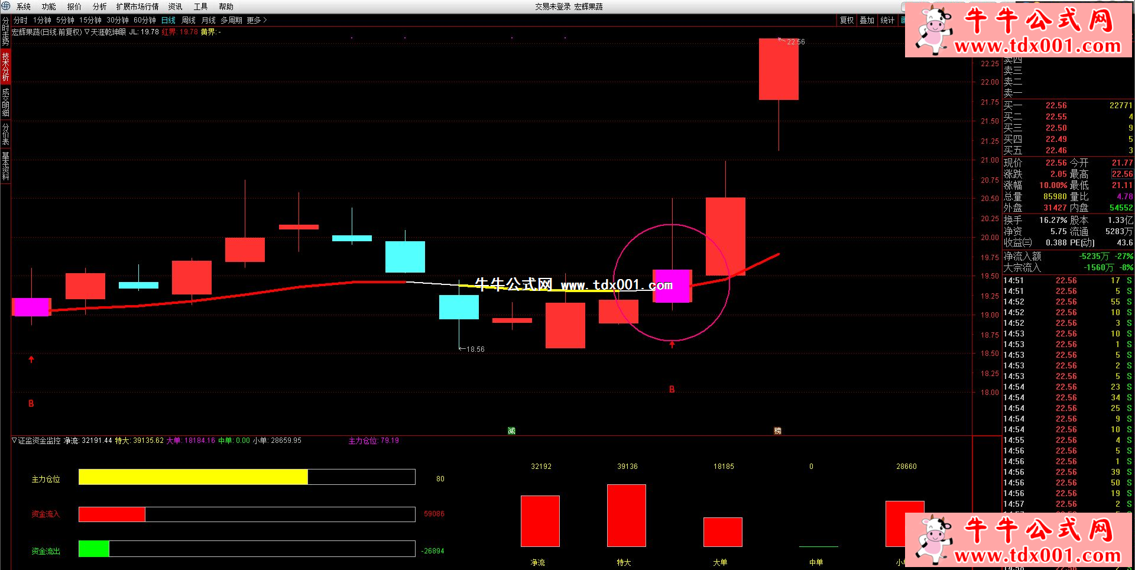
Task: Click the 叠加 overlay button
Action: (x=867, y=20)
